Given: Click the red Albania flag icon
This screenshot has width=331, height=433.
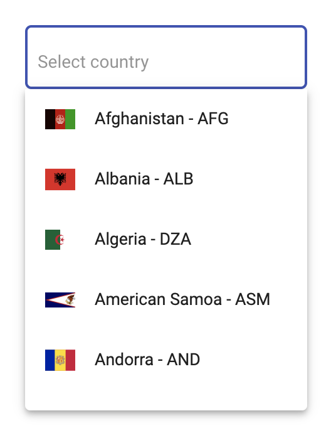Looking at the screenshot, I should pyautogui.click(x=60, y=179).
